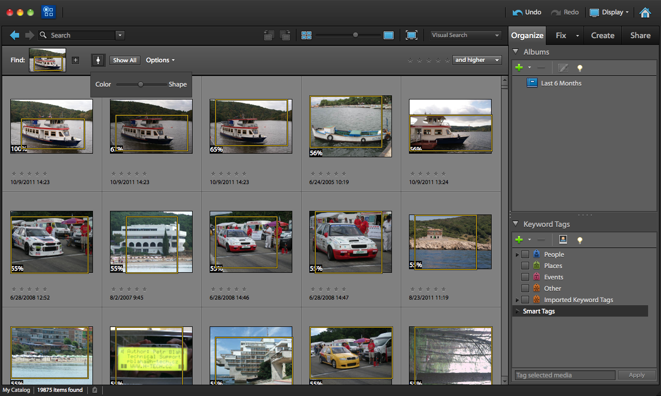The height and width of the screenshot is (396, 661).
Task: Give the 6/24/2005 10:19 photo five stars
Action: 344,174
